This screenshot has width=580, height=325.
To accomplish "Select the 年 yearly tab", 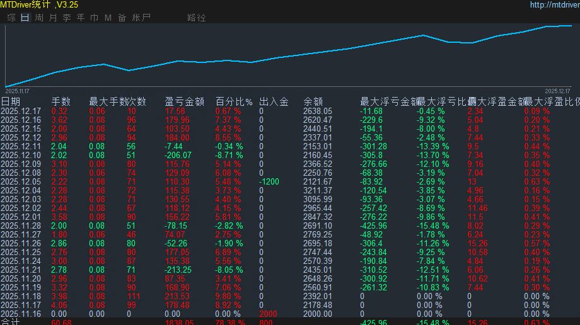I will [81, 18].
